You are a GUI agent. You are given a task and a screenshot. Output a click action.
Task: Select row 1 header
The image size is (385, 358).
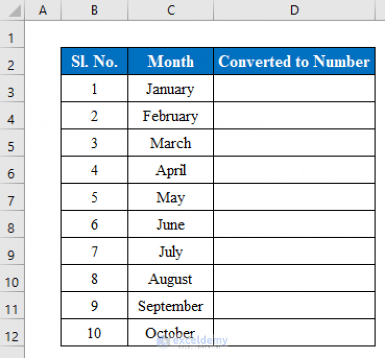[x=12, y=34]
